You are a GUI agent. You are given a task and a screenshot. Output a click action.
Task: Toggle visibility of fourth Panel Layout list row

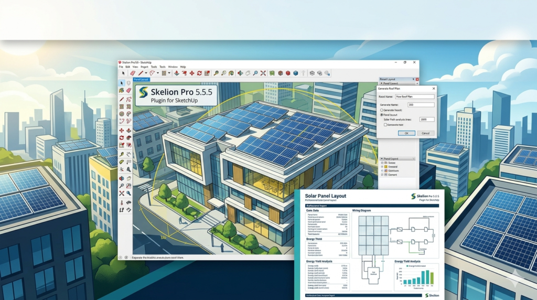(x=382, y=175)
